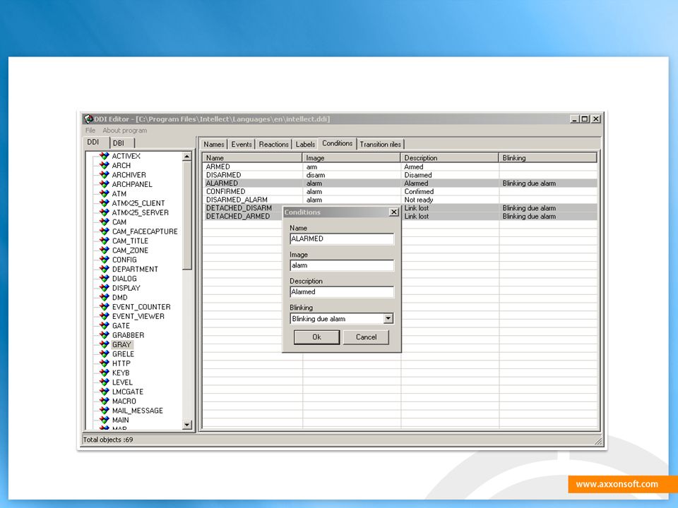Viewport: 678px width, 508px height.
Task: Click the DEPARTMENT object icon
Action: click(105, 269)
